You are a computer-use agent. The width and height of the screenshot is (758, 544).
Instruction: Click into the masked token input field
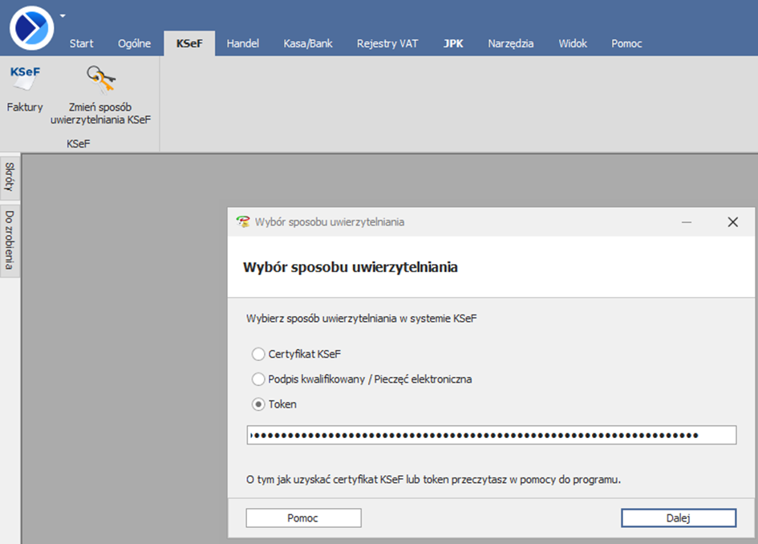491,435
